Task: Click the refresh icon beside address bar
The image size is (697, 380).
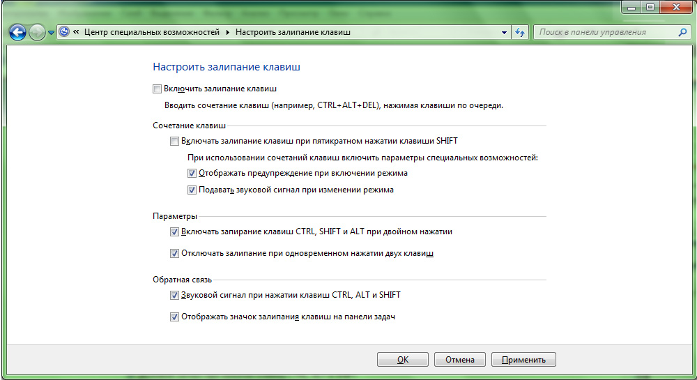Action: pos(521,32)
